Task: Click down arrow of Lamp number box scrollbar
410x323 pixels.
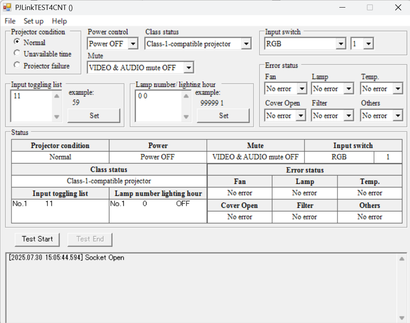Action: tap(186, 116)
